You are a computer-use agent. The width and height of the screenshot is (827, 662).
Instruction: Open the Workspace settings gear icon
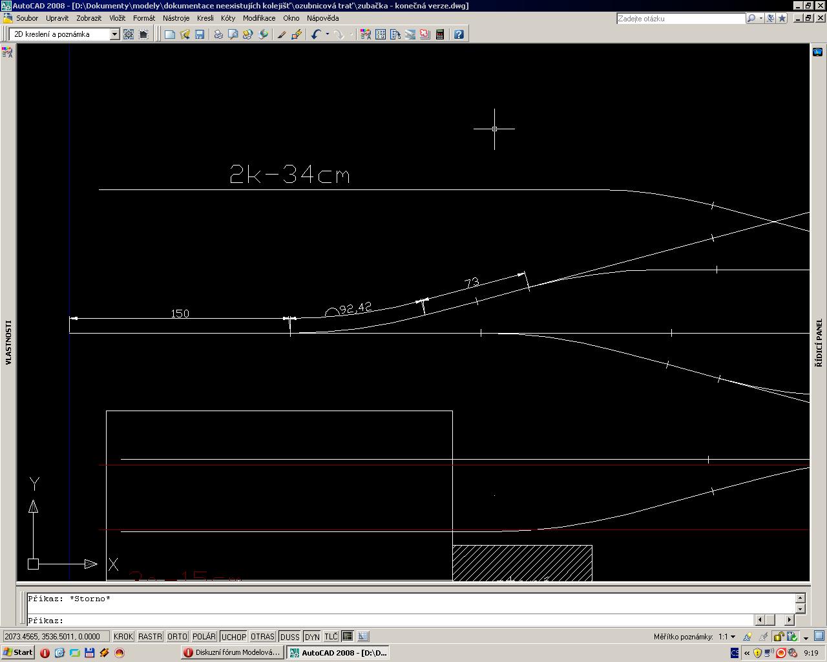pyautogui.click(x=129, y=34)
